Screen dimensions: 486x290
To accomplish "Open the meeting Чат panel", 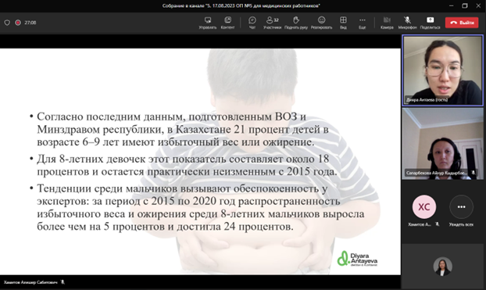I will [x=252, y=23].
